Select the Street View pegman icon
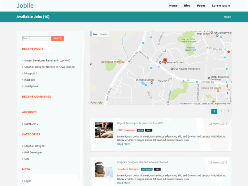This screenshot has height=186, width=248. click(x=227, y=86)
